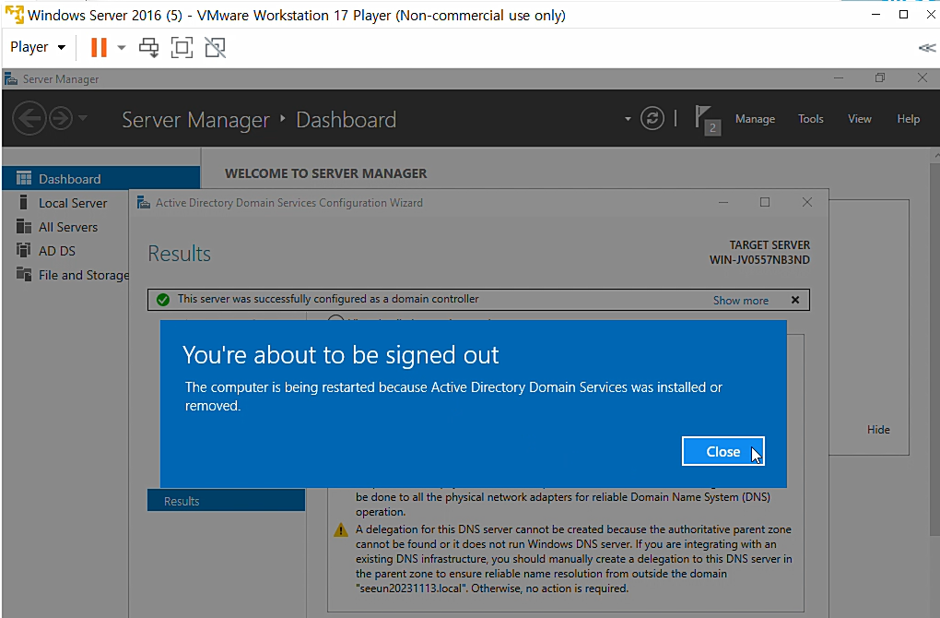This screenshot has height=618, width=940.
Task: Toggle Unity mode icon in the VMware toolbar
Action: 216,47
